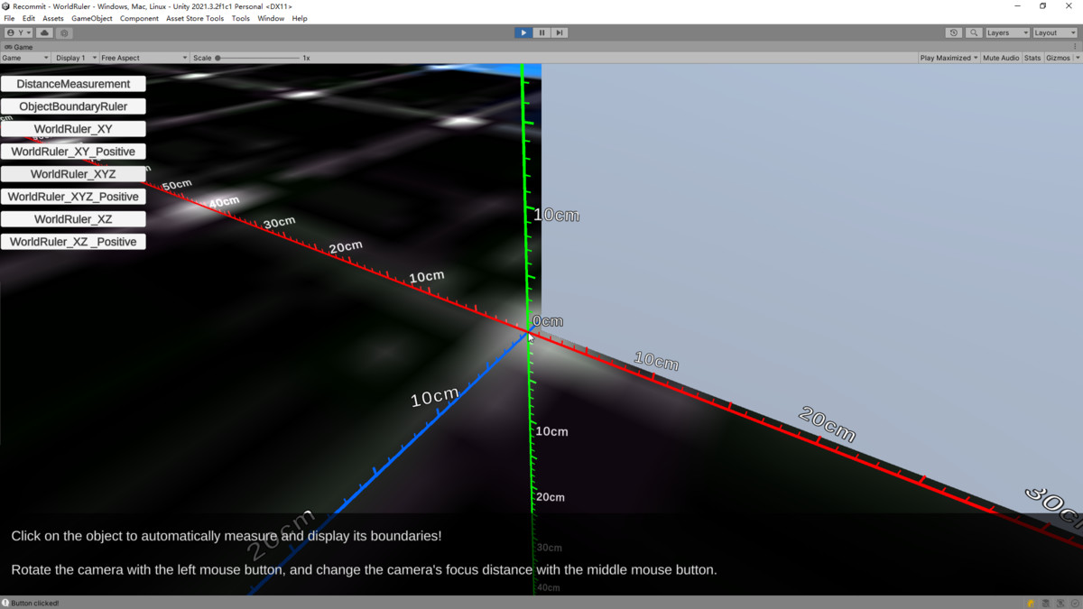Image resolution: width=1083 pixels, height=609 pixels.
Task: Click the Step frame button
Action: (560, 32)
